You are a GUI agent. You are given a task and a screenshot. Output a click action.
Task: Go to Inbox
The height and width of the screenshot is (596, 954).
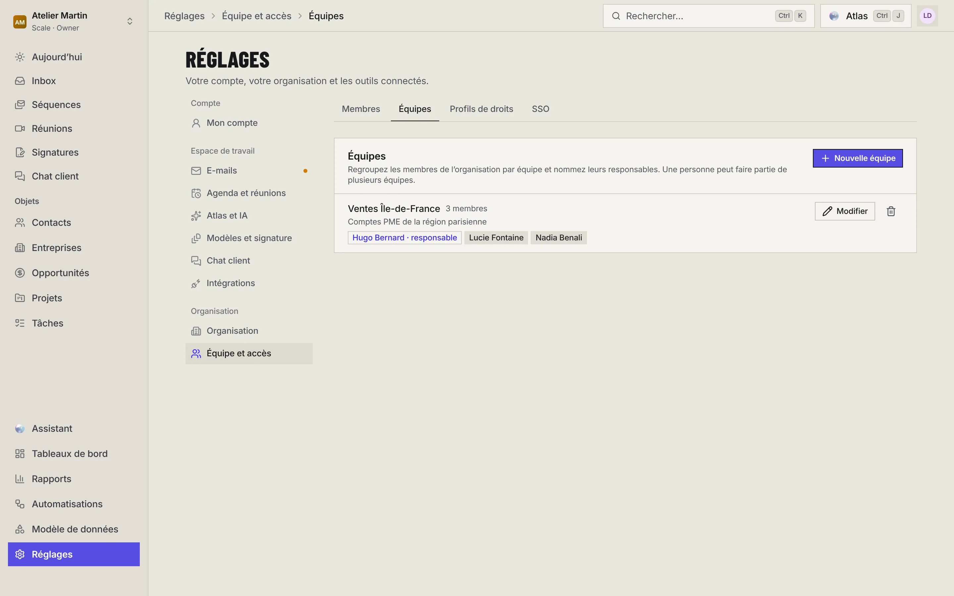74,81
